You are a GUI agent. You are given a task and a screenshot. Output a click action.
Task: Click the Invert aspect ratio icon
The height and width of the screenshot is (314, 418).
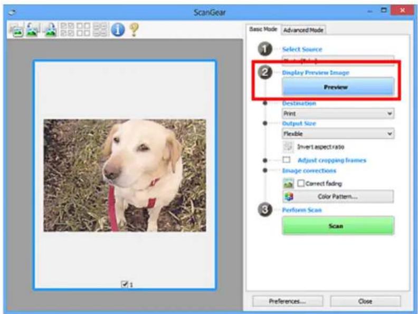[x=288, y=146]
